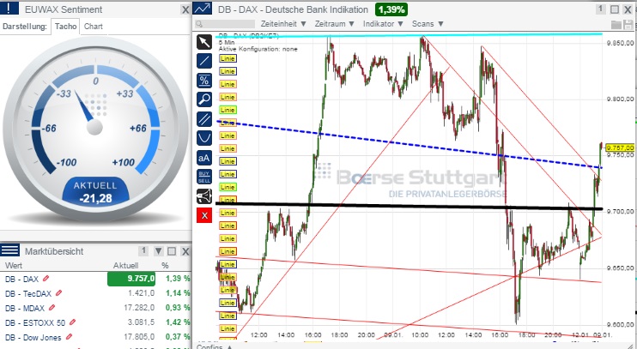Viewport: 637px width, 349px height.
Task: Sort by the Wert column header
Action: tap(14, 266)
